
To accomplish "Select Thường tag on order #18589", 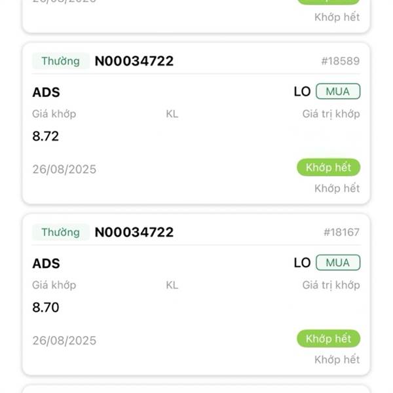I will click(61, 61).
